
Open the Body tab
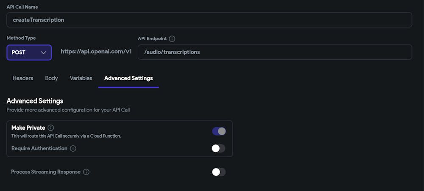pos(51,78)
